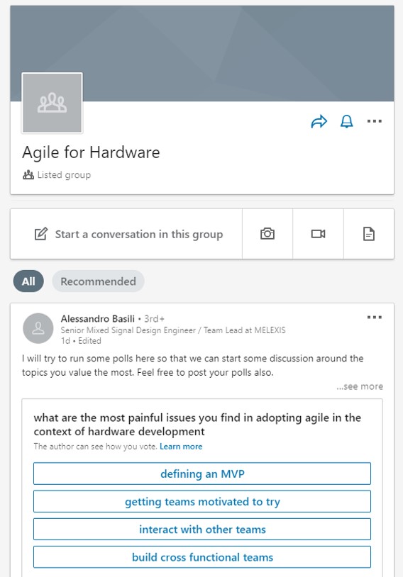Switch to the Recommended tab
Screen dimensions: 403x577
(x=98, y=281)
